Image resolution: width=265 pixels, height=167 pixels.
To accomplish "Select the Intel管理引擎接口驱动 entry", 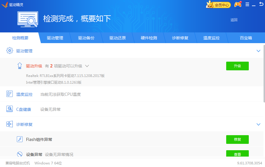I will [x=54, y=82].
